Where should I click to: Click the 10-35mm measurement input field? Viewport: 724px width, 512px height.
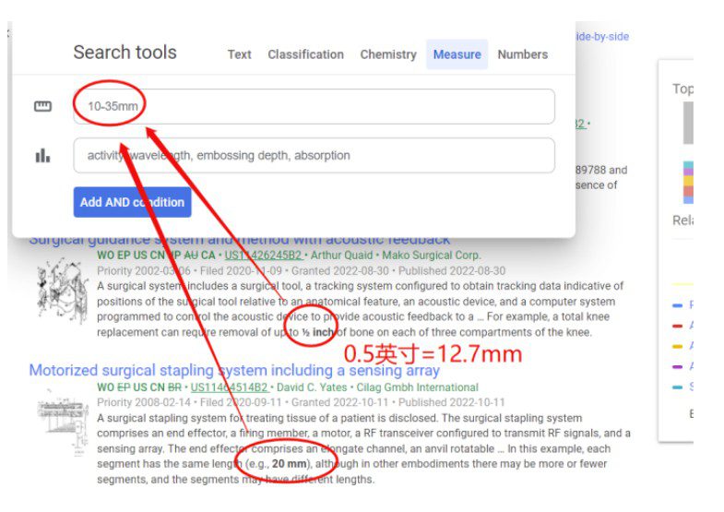pos(314,106)
